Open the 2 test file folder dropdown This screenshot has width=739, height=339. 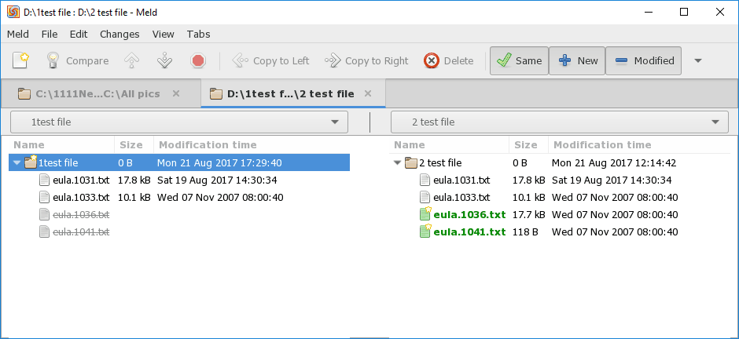pos(560,122)
